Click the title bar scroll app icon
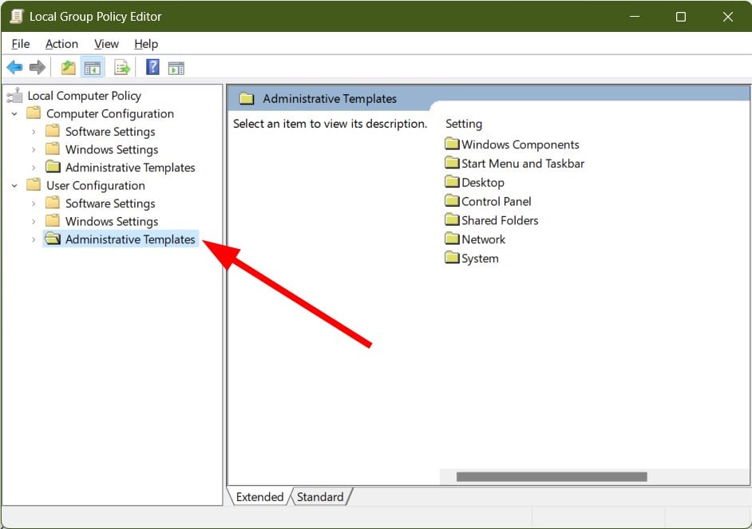The width and height of the screenshot is (752, 529). pos(16,16)
